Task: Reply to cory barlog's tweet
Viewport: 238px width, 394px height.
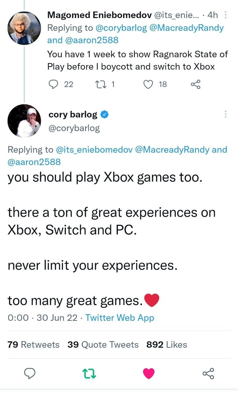Action: pyautogui.click(x=30, y=373)
